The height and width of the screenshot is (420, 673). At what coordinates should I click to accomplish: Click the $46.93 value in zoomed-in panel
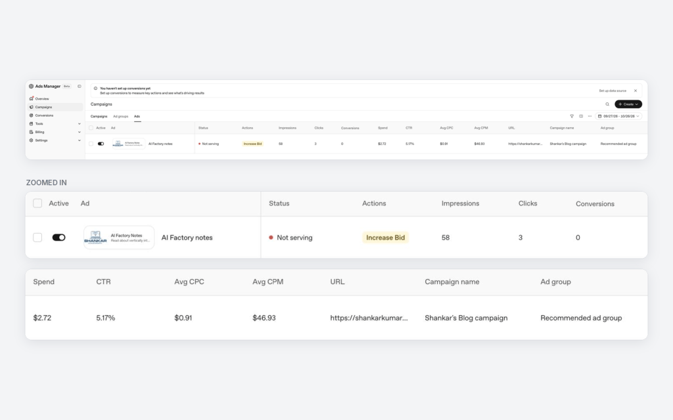(x=264, y=318)
